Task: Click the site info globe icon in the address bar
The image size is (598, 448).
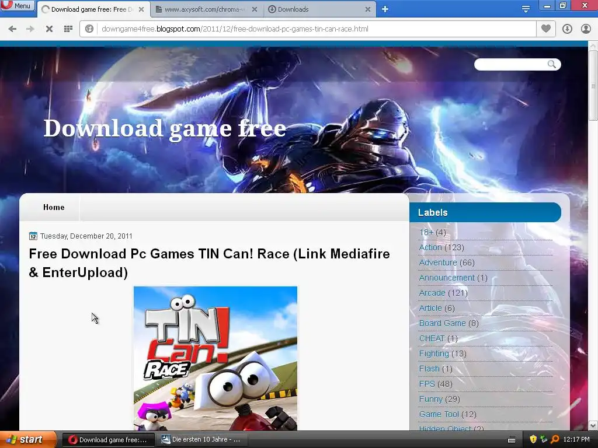Action: click(89, 29)
